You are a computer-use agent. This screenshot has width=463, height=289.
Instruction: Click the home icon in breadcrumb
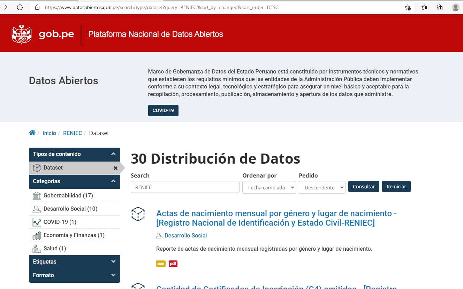click(x=32, y=133)
